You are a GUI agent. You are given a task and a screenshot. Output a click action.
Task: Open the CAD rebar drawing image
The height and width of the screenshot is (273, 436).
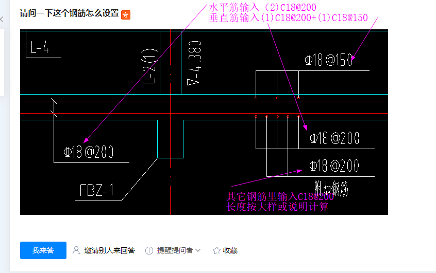pos(204,122)
